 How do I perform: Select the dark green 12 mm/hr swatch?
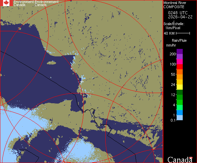pos(180,92)
